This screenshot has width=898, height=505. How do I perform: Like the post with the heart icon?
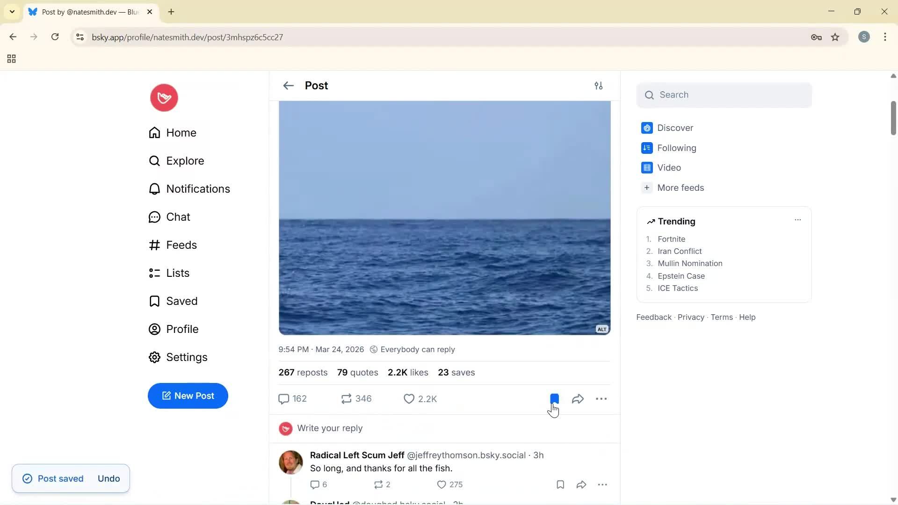(x=409, y=399)
